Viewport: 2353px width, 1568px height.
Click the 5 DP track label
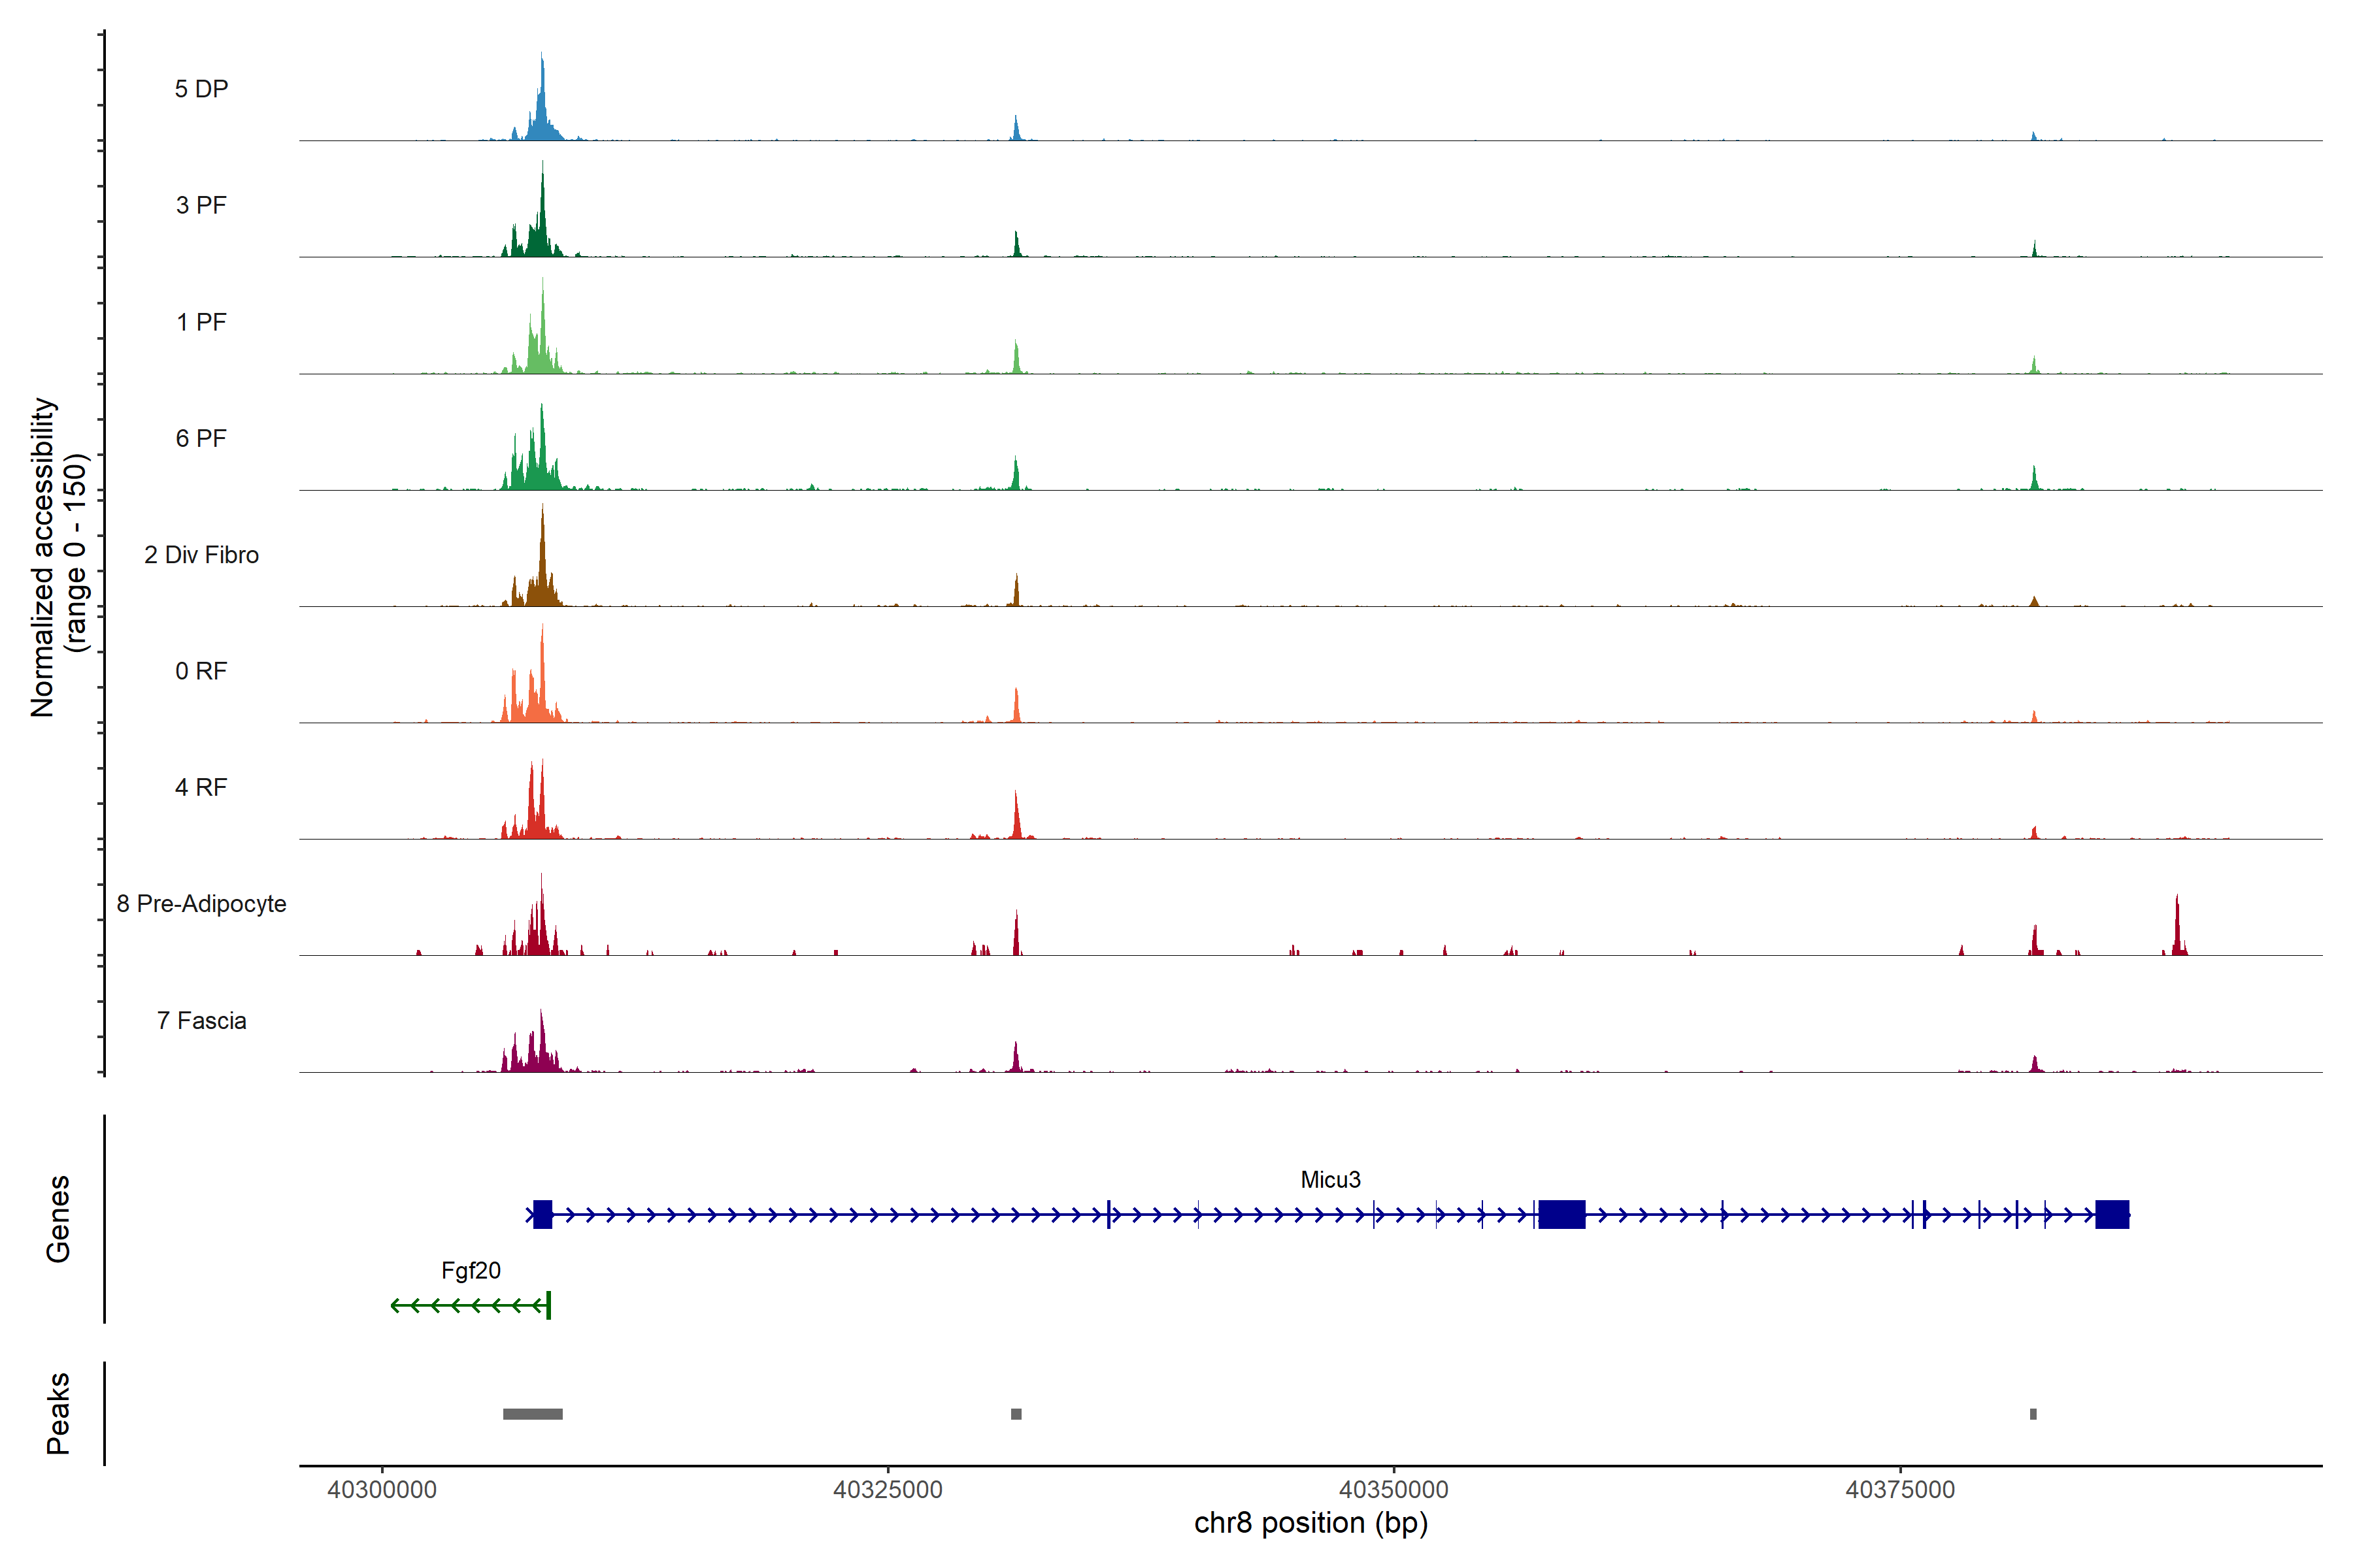pyautogui.click(x=201, y=89)
